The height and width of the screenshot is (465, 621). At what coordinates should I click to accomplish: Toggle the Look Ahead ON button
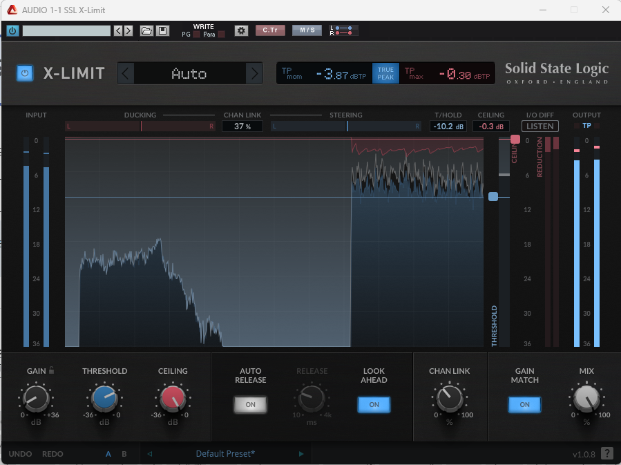coord(374,404)
